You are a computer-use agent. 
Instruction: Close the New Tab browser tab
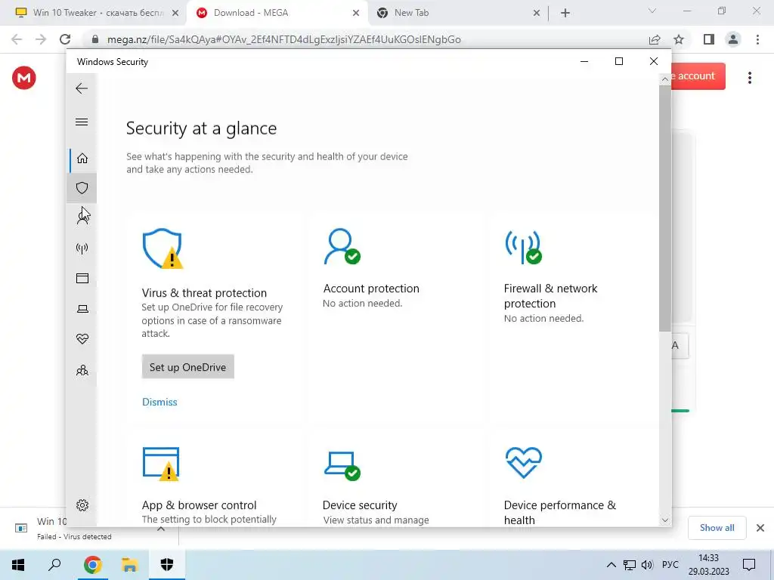pyautogui.click(x=537, y=14)
